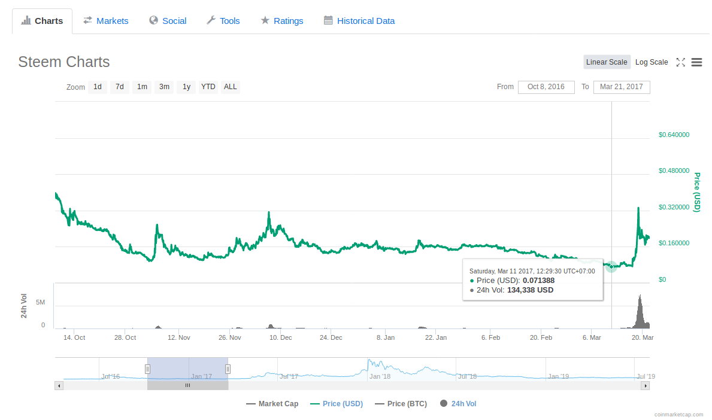Click the highlighted Mar 11 data point
Screen dimensions: 712x420
pyautogui.click(x=611, y=267)
